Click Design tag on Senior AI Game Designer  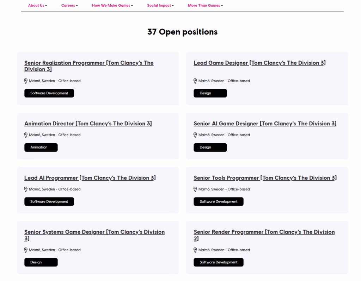pyautogui.click(x=210, y=148)
